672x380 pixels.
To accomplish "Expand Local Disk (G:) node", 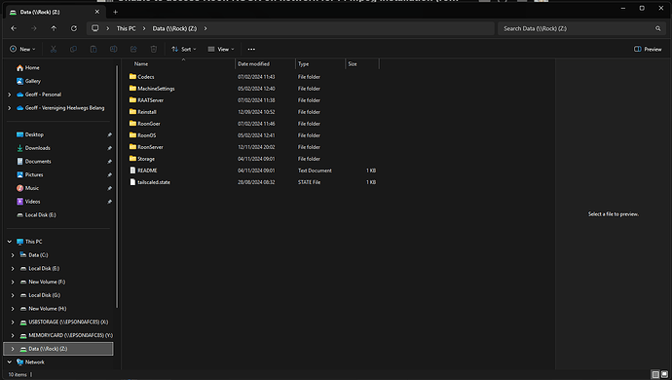I will click(x=13, y=295).
